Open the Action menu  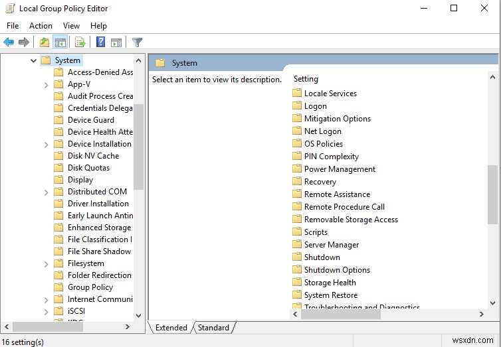coord(41,26)
